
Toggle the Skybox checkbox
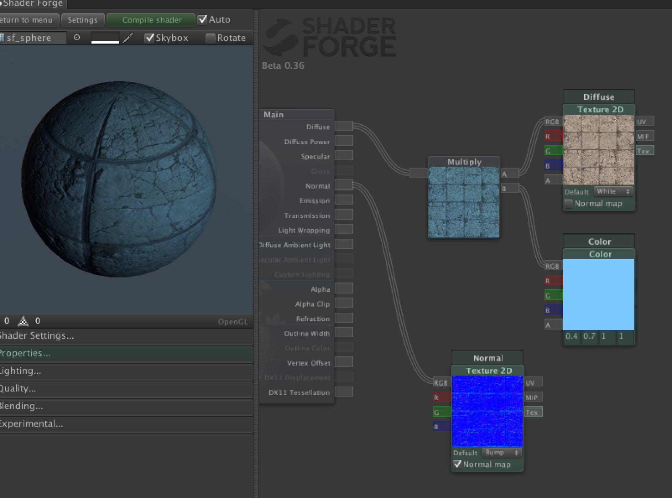coord(149,38)
